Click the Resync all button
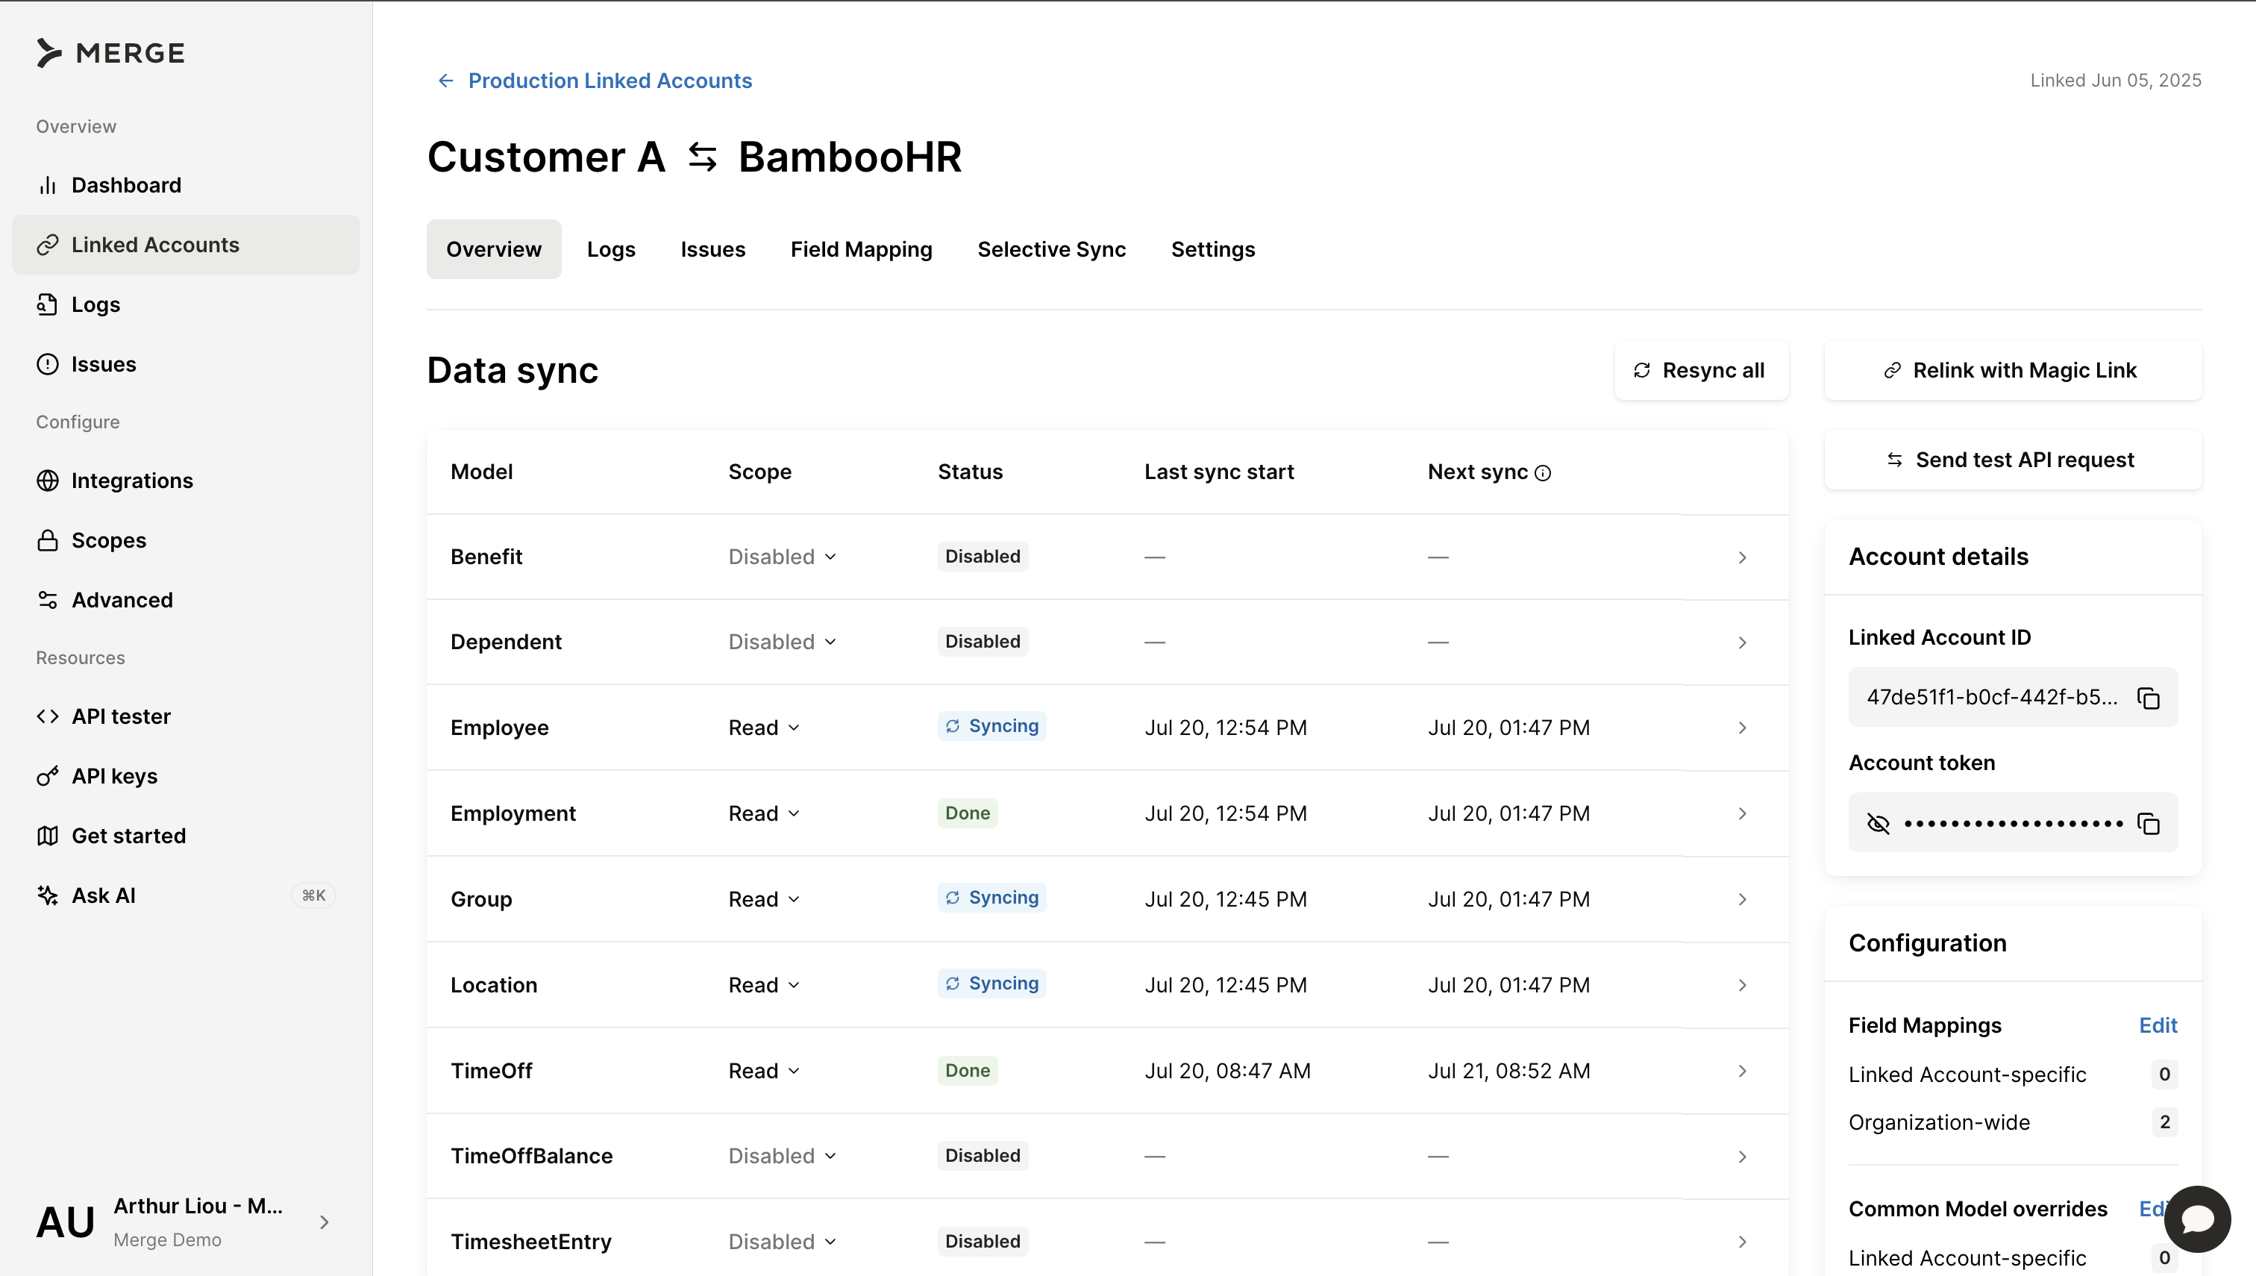This screenshot has height=1276, width=2256. pos(1700,370)
